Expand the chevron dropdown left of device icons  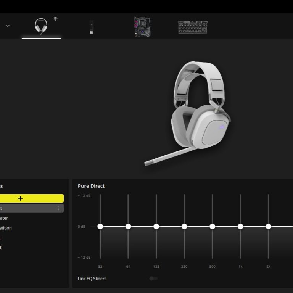click(8, 26)
